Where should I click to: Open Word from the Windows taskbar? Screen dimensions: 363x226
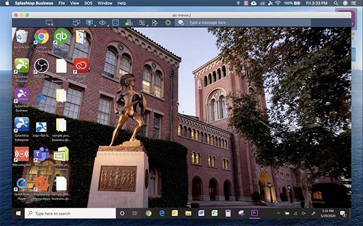click(201, 213)
